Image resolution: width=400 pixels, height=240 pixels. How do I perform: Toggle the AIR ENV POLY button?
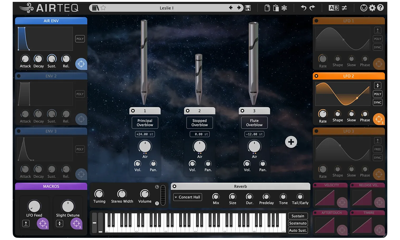pos(80,39)
